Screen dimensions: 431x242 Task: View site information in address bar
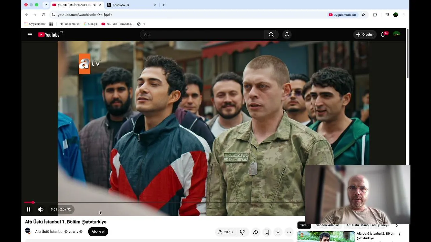pos(53,15)
